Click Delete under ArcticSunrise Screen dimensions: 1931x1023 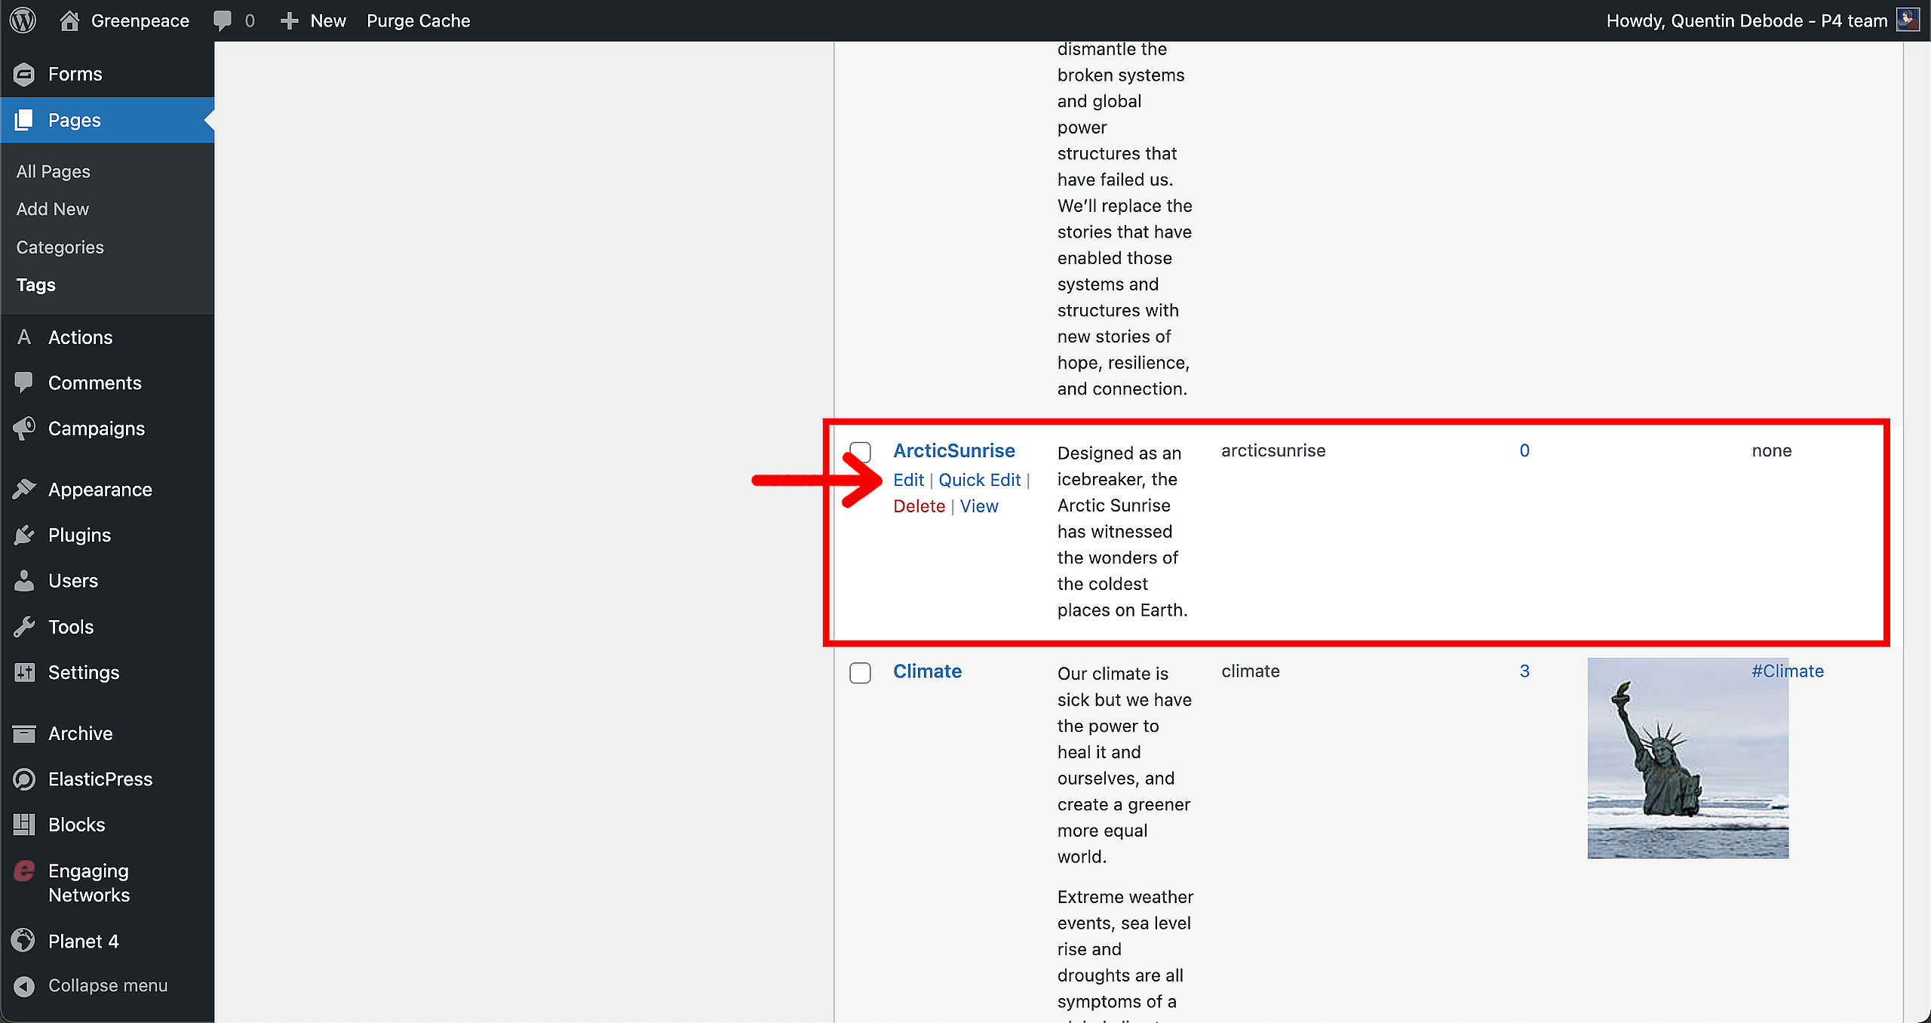919,506
